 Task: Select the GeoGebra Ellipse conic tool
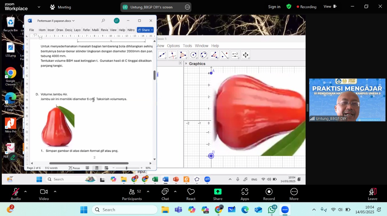(x=204, y=55)
